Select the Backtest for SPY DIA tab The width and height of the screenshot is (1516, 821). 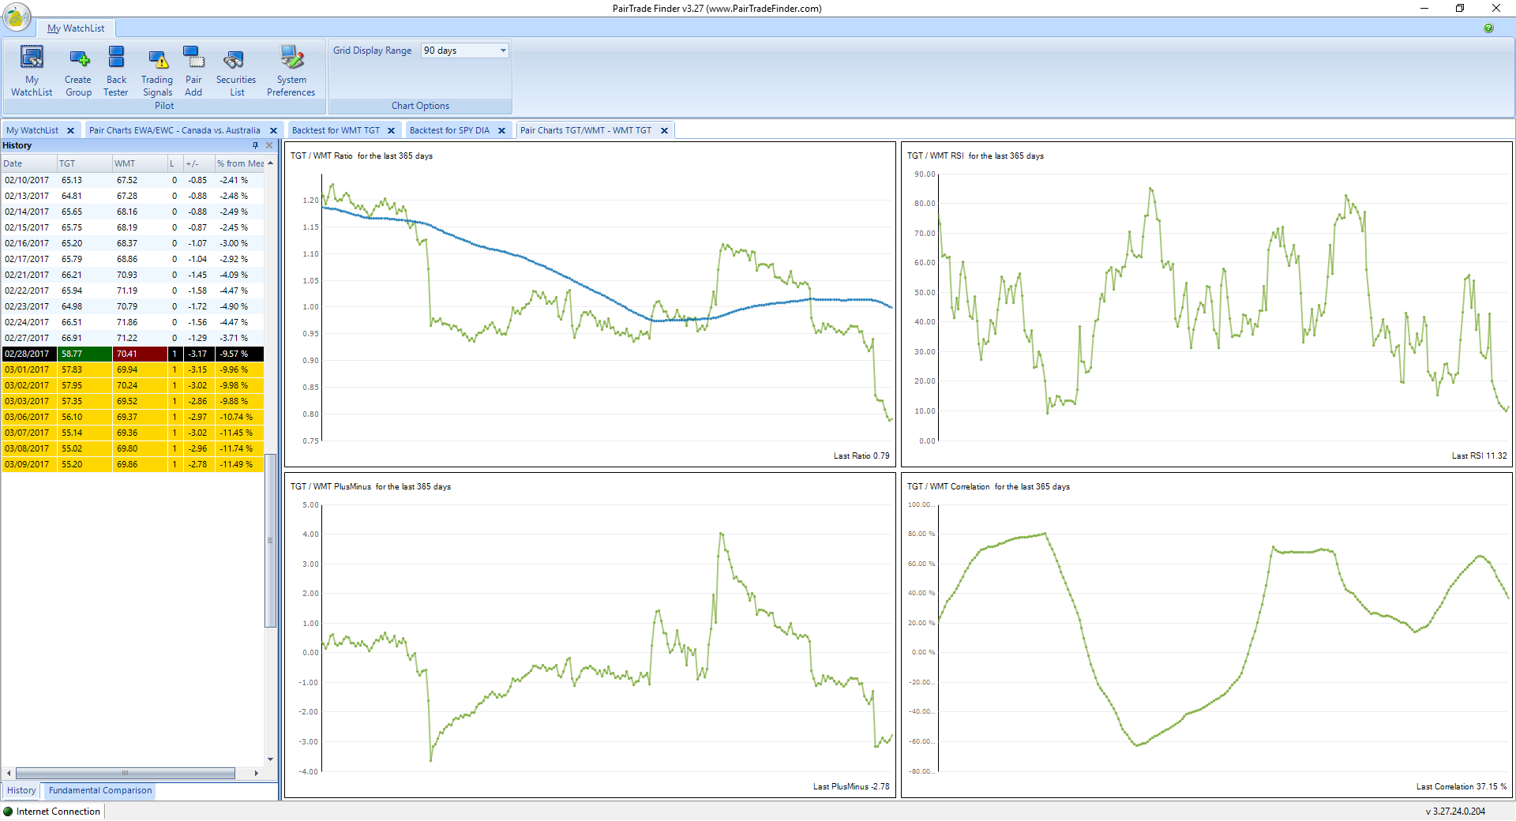click(x=449, y=130)
